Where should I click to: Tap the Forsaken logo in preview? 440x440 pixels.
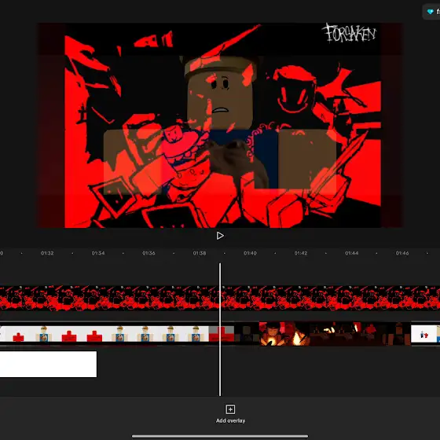349,33
